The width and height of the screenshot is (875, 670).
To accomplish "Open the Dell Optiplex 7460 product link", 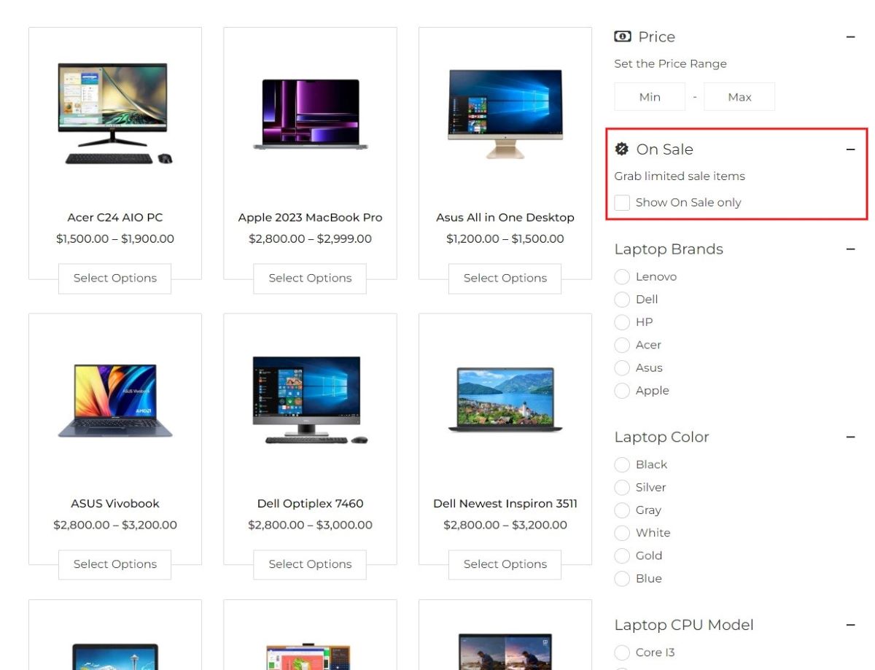I will pos(310,504).
